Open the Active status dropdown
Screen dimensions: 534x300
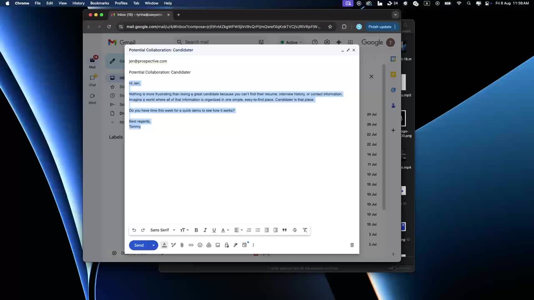click(x=291, y=42)
